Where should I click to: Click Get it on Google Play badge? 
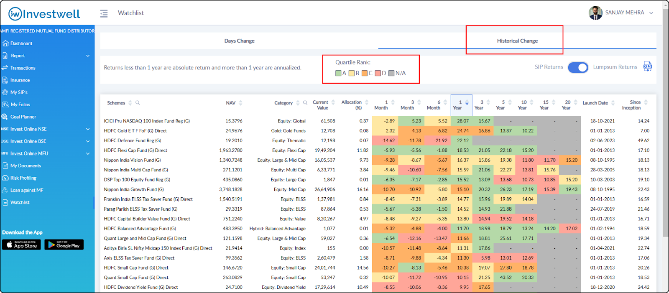[x=64, y=245]
